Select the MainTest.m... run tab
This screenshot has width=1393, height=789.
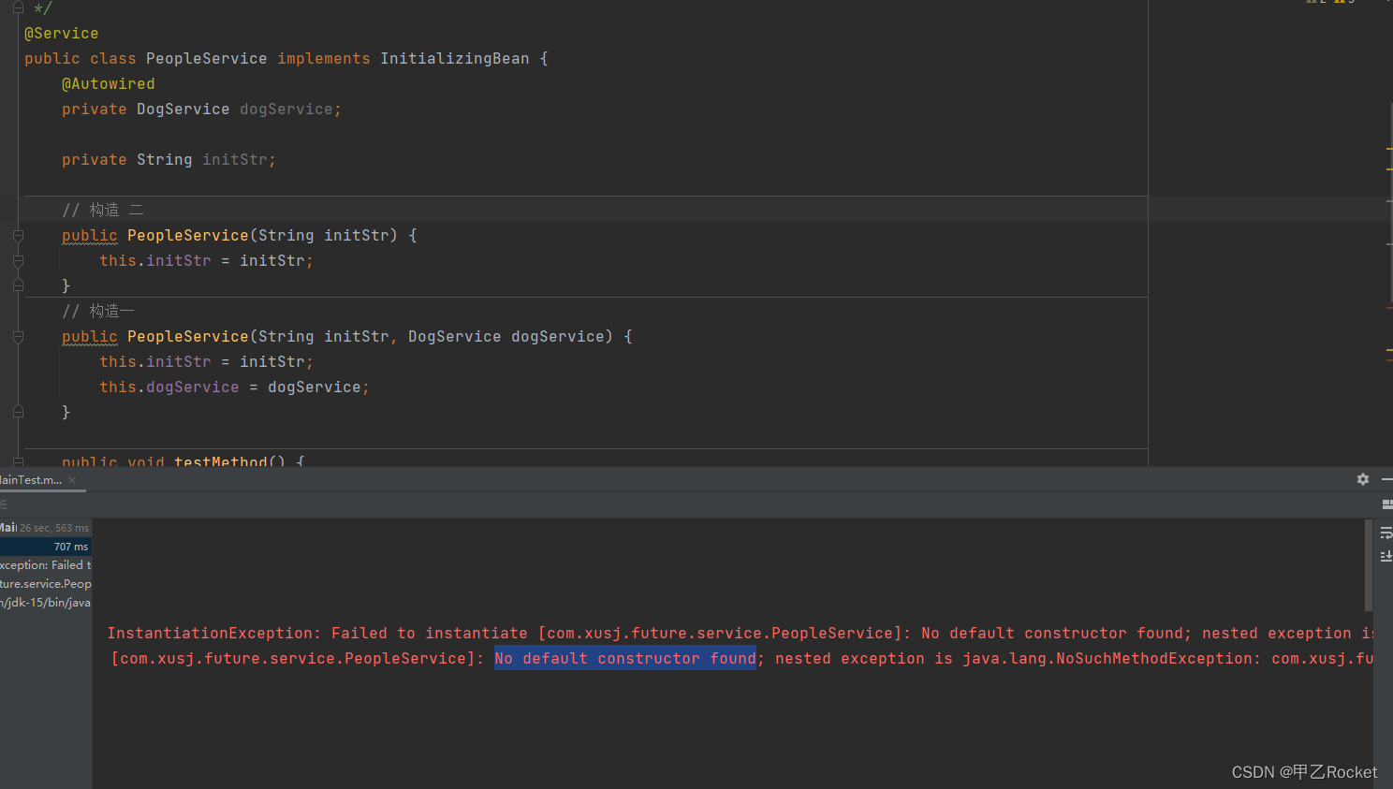(x=32, y=480)
